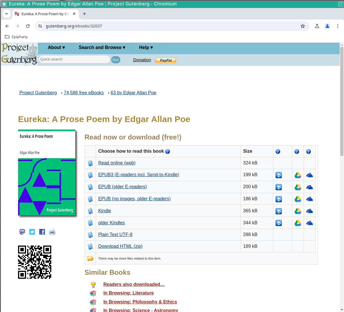Click the OneDrive icon in the EPUB3 row
The height and width of the screenshot is (312, 344).
pos(310,175)
